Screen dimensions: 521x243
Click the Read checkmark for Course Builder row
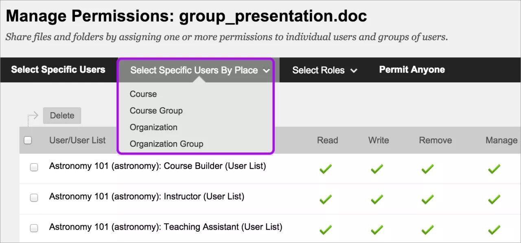(x=326, y=169)
